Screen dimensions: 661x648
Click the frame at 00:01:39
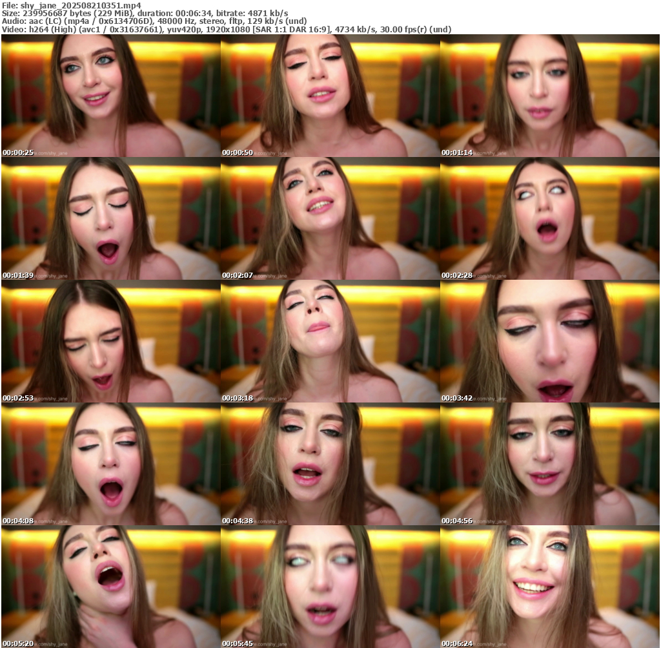pyautogui.click(x=110, y=218)
